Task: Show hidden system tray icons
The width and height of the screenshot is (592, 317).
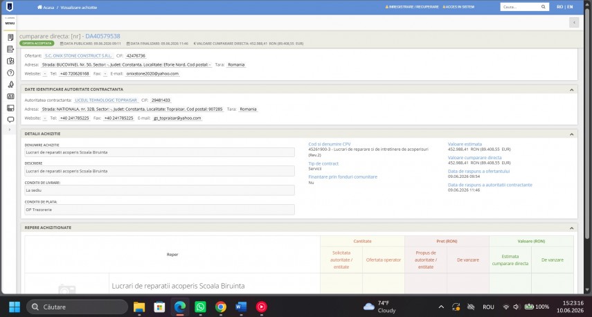Action: (441, 307)
